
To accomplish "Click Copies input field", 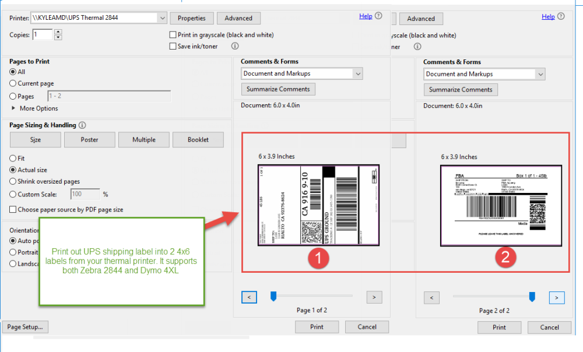I will (x=43, y=34).
